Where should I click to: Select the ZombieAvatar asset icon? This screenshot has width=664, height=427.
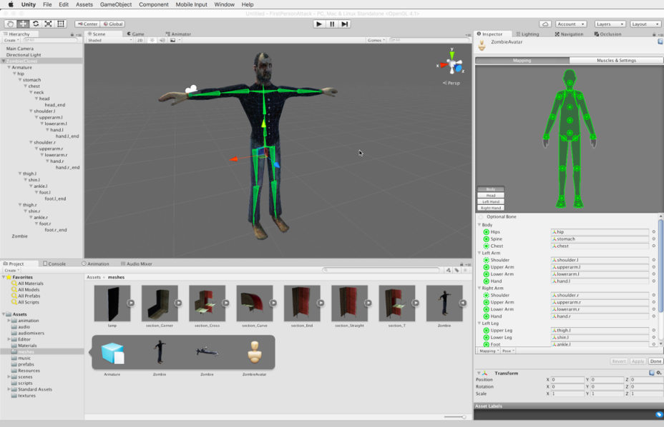click(x=255, y=352)
